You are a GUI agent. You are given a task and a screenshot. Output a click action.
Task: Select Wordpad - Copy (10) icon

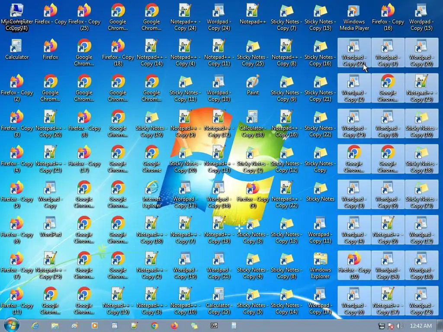(218, 88)
